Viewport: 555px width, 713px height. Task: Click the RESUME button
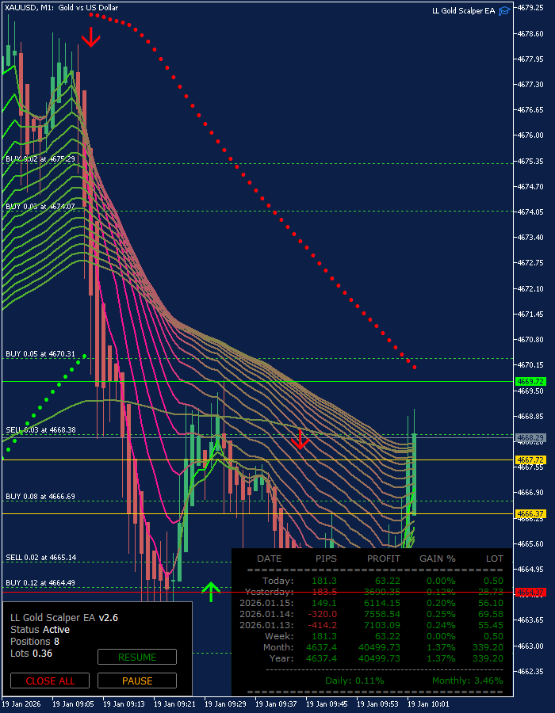pos(137,657)
